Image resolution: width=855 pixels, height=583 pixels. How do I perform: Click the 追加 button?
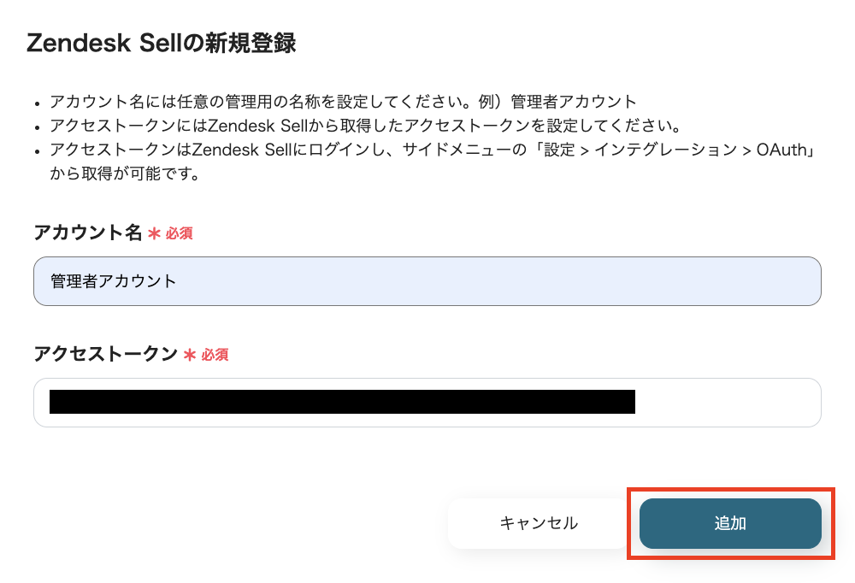click(x=730, y=523)
